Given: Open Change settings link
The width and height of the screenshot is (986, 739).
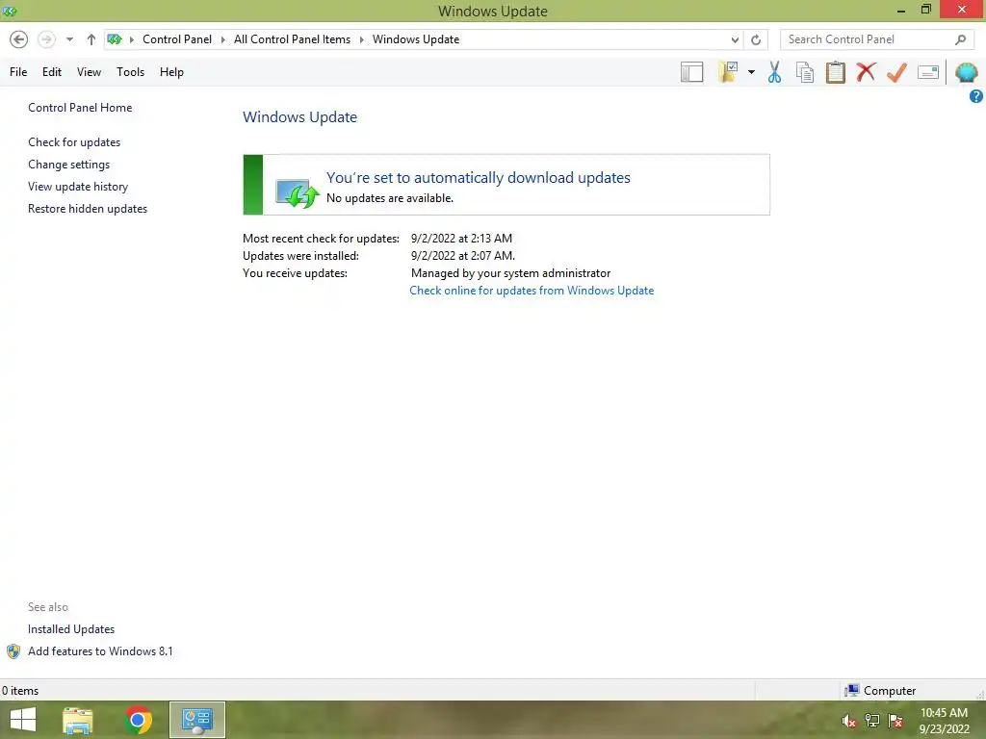Looking at the screenshot, I should coord(68,165).
